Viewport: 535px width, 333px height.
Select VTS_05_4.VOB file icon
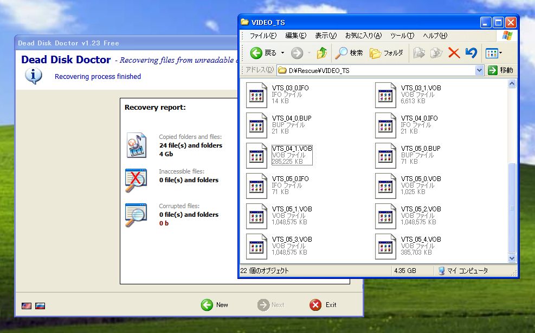point(385,247)
